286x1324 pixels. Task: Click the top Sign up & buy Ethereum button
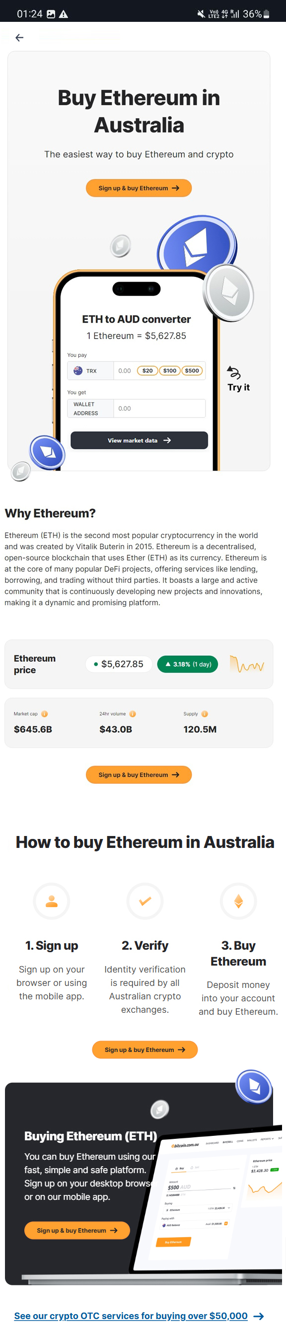coord(139,188)
